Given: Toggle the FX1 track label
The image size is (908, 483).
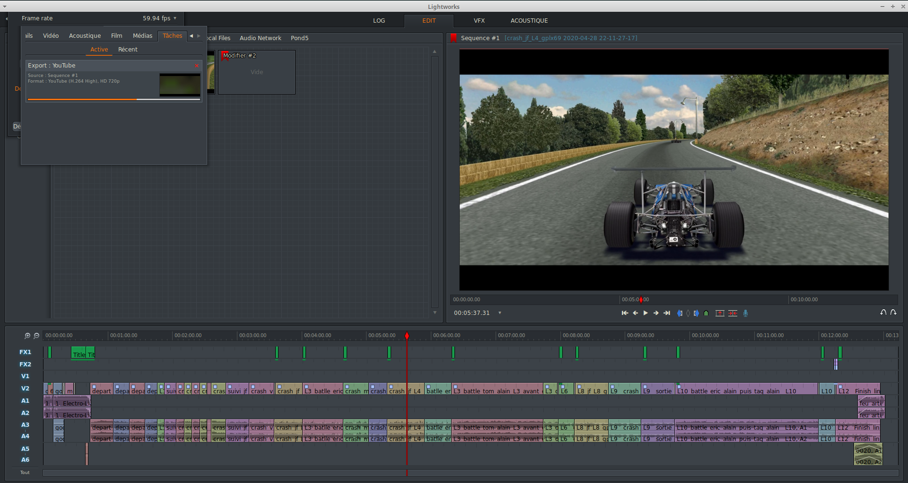Looking at the screenshot, I should pyautogui.click(x=25, y=352).
